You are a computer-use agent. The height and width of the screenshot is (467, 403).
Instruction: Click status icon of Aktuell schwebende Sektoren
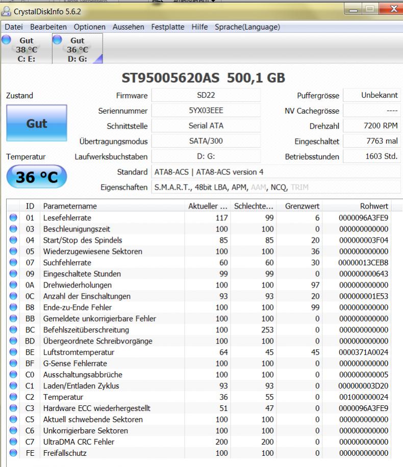click(13, 419)
